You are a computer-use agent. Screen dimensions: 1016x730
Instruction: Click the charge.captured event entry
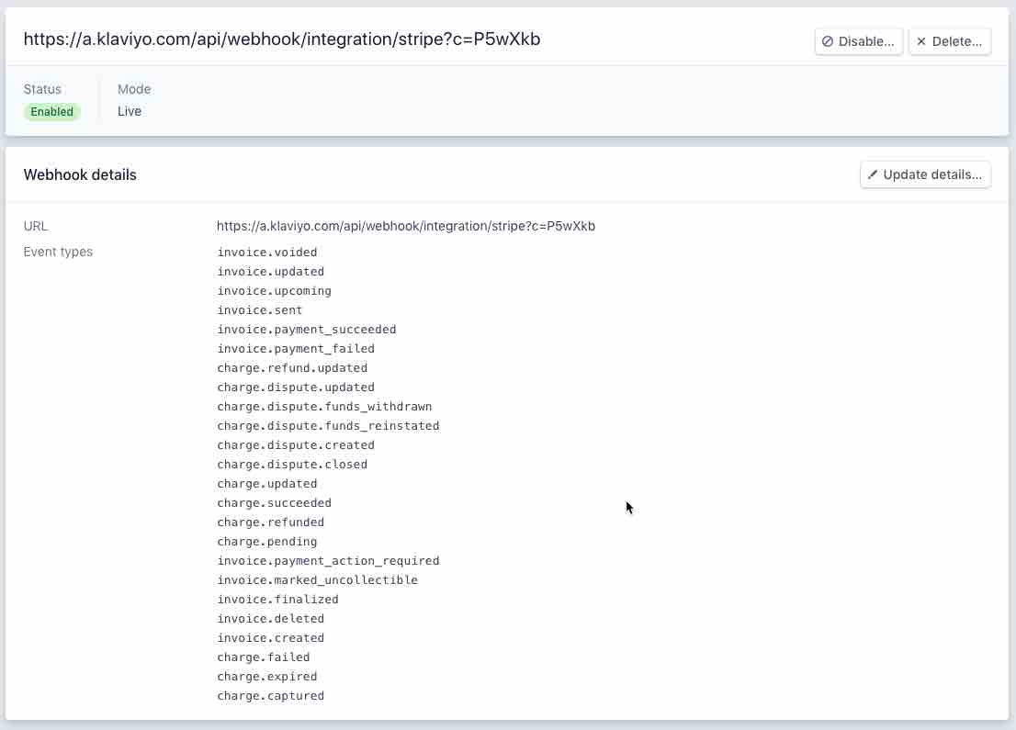click(x=270, y=695)
